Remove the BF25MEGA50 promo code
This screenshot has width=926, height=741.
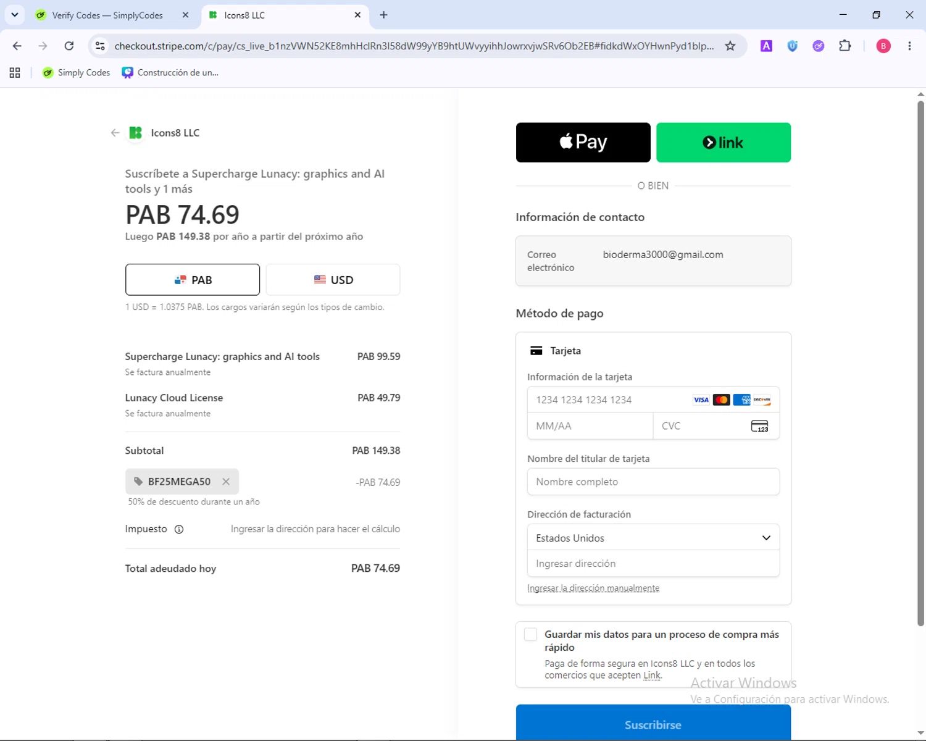point(226,482)
